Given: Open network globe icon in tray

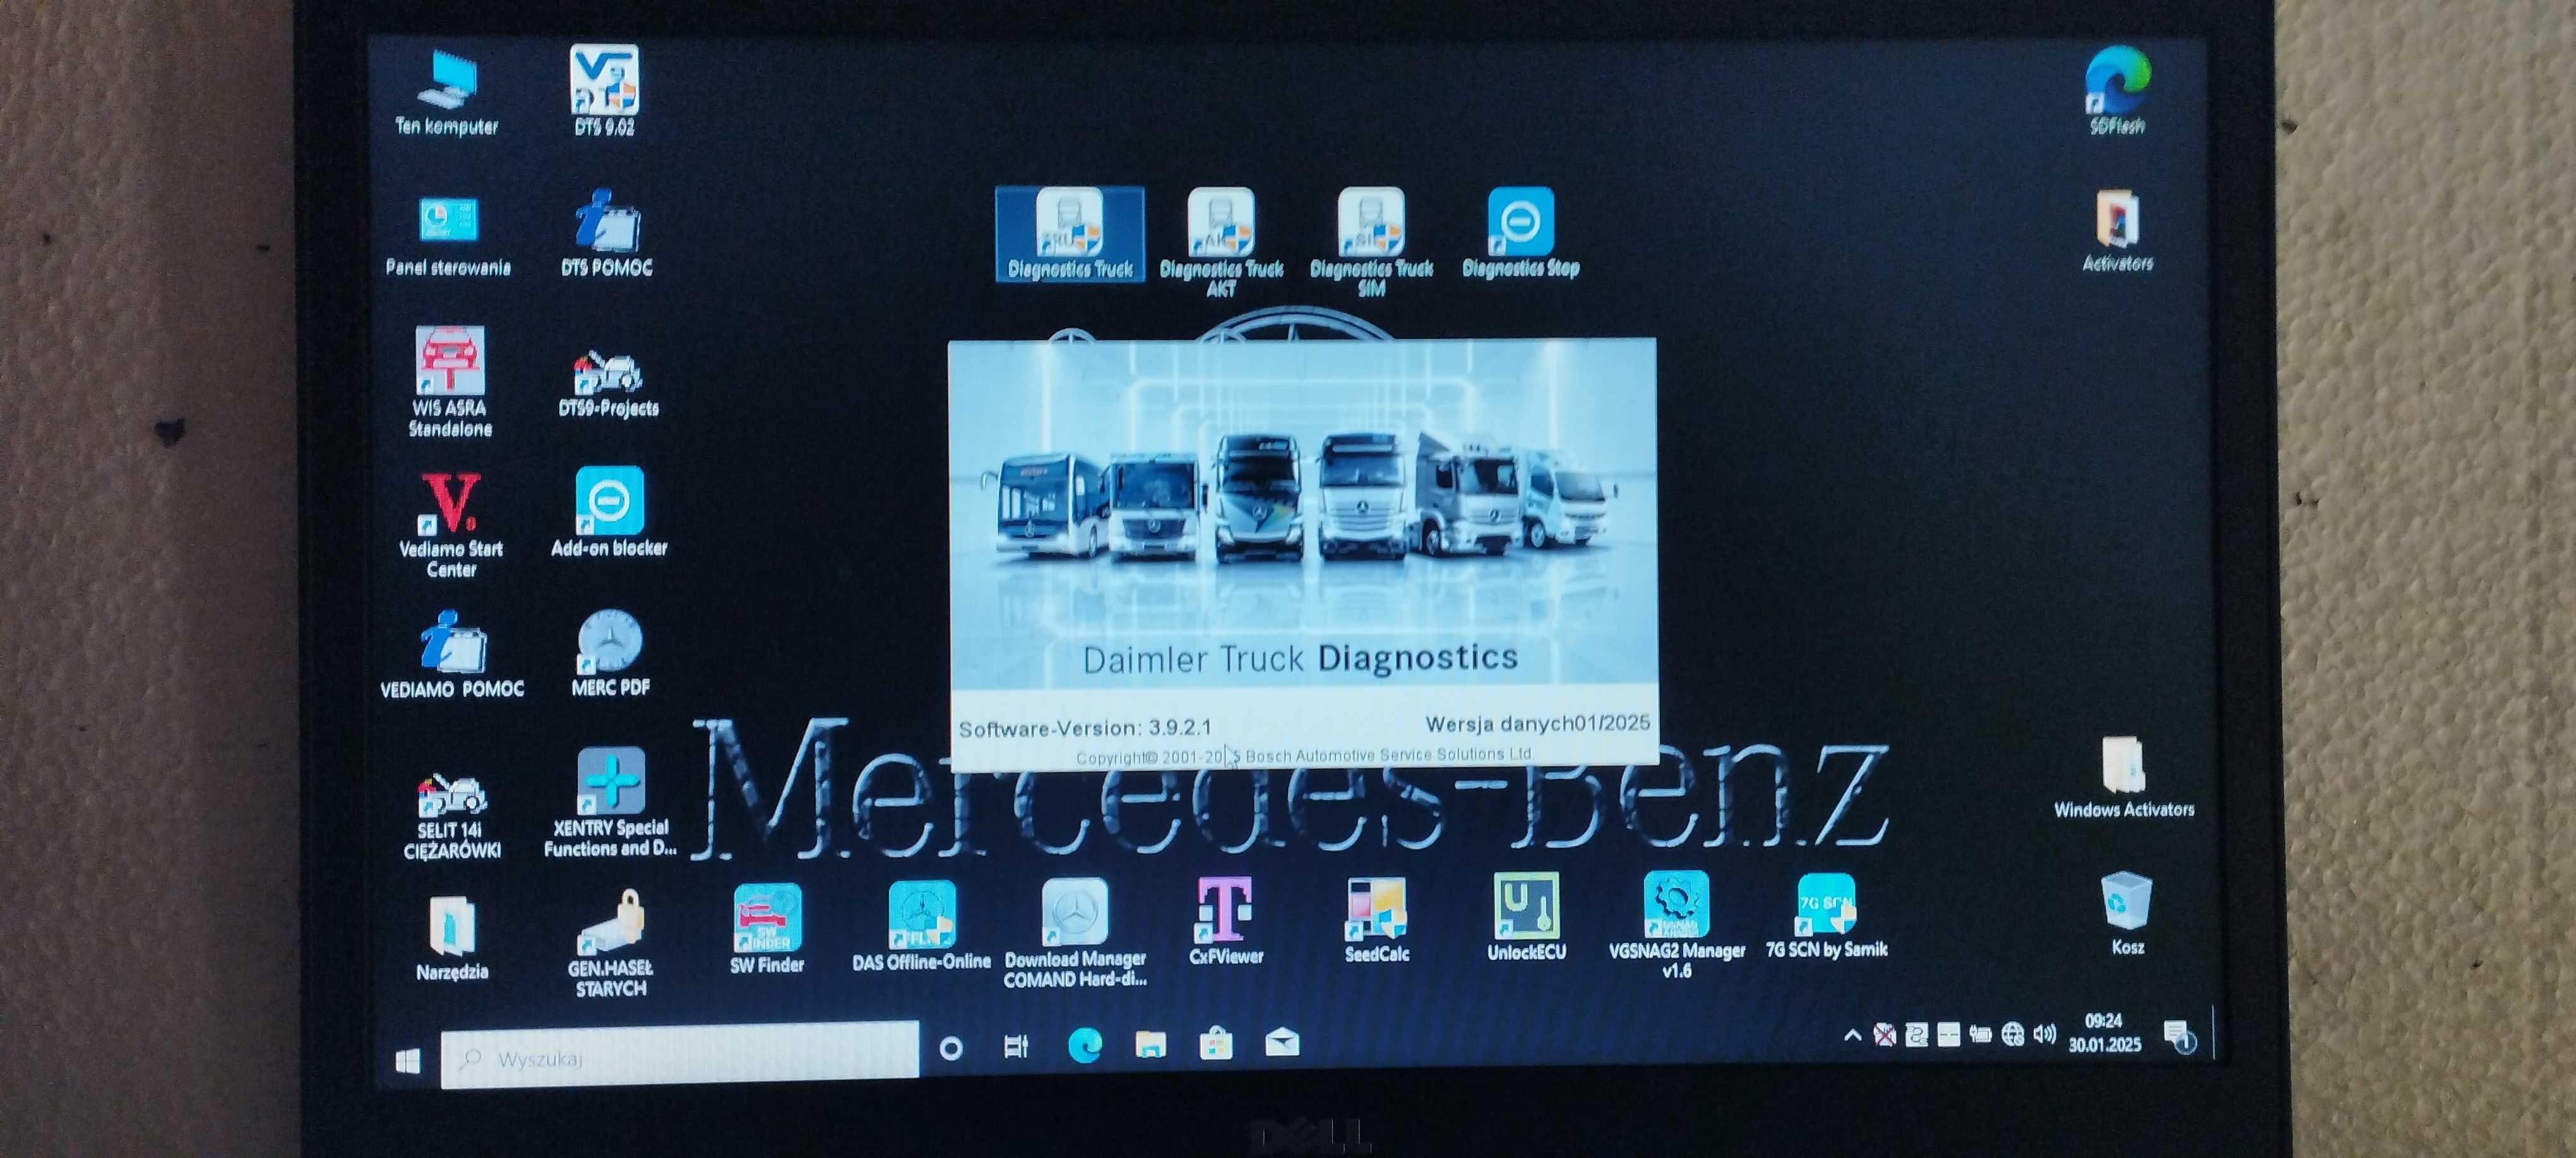Looking at the screenshot, I should coord(2012,1034).
